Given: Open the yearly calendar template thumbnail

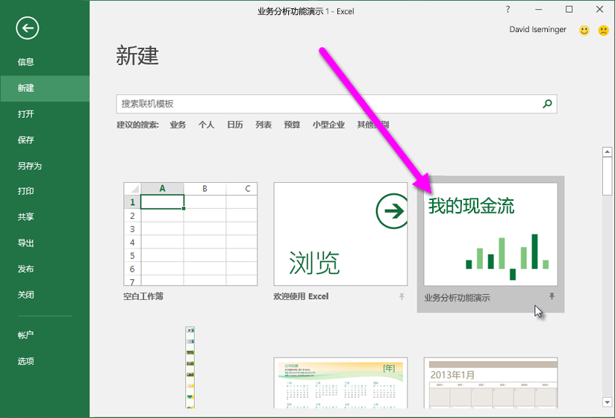Looking at the screenshot, I should point(340,383).
